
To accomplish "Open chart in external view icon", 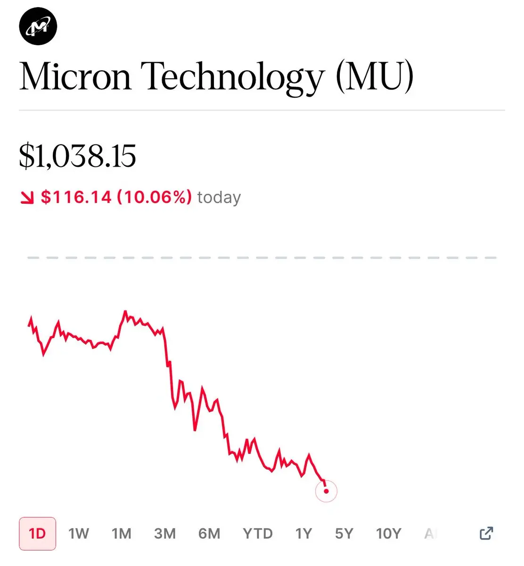I will pyautogui.click(x=486, y=533).
